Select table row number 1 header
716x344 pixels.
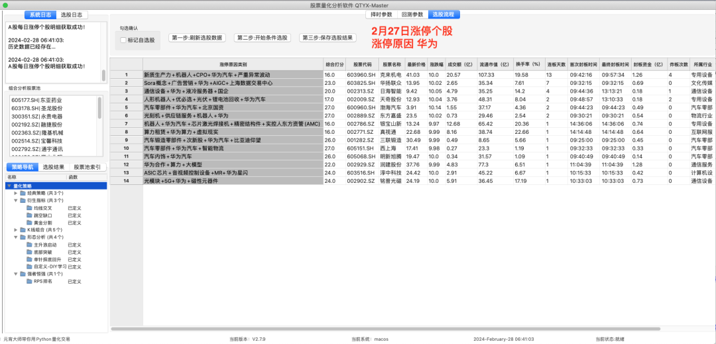point(127,74)
